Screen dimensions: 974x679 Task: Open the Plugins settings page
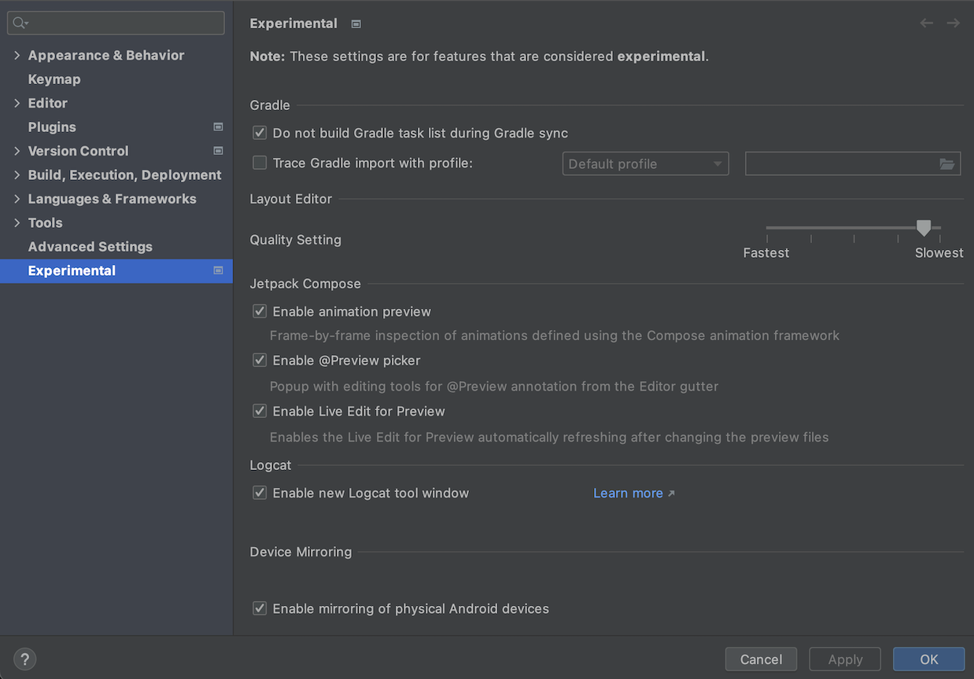click(x=52, y=127)
